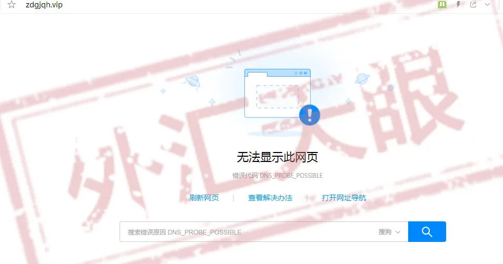Open 查看解决办法 help link
503x264 pixels.
pyautogui.click(x=270, y=198)
